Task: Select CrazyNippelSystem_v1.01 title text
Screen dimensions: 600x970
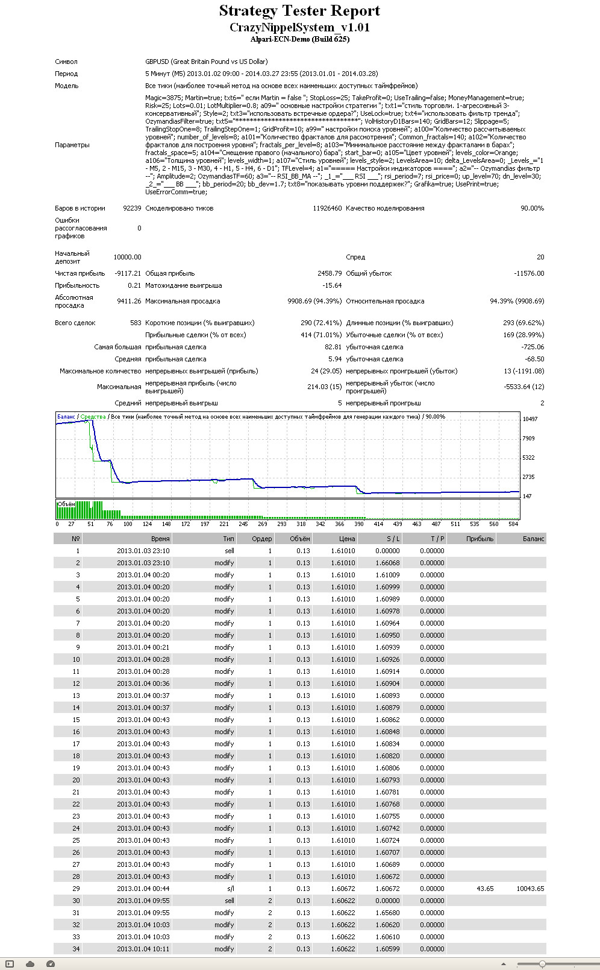Action: click(x=299, y=27)
